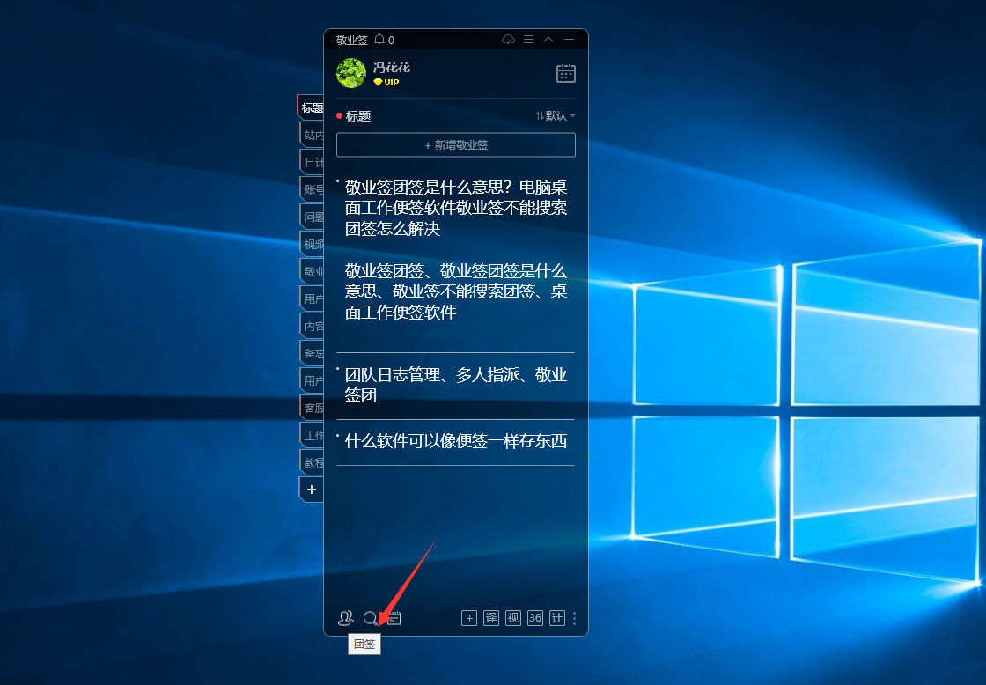Click the boxed plus icon in bottom toolbar
This screenshot has height=685, width=986.
(469, 618)
